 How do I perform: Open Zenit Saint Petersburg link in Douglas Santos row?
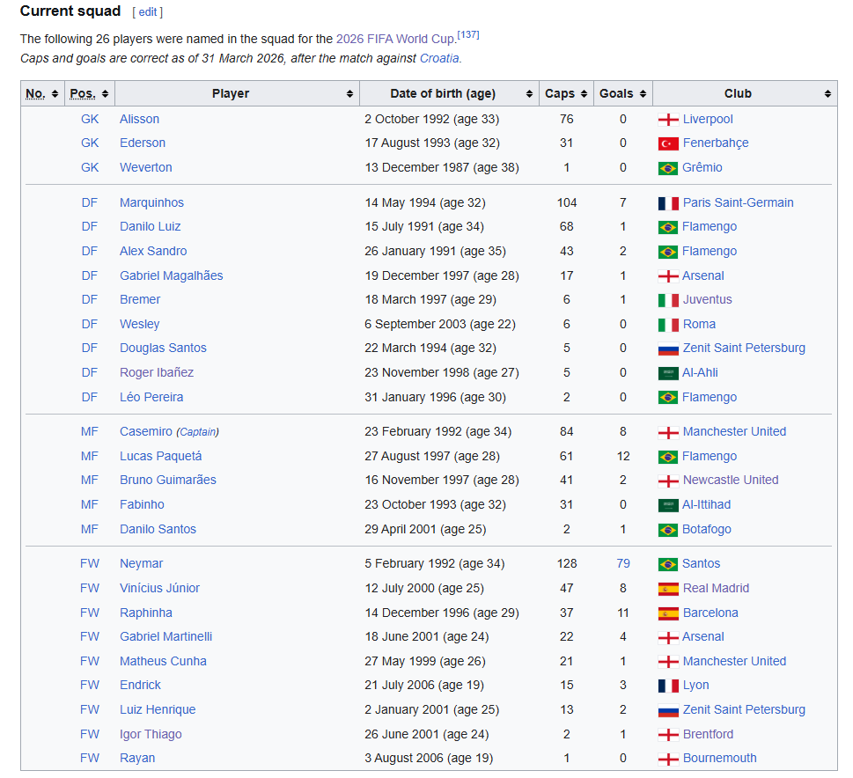(744, 349)
